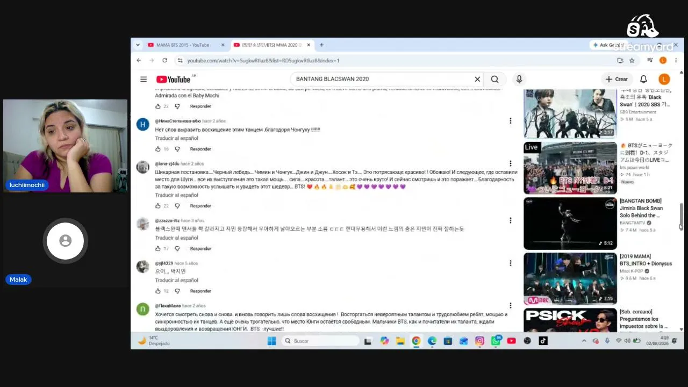
Task: Dislike the comment by @НинаСтепанова-в6ю
Action: tap(177, 149)
